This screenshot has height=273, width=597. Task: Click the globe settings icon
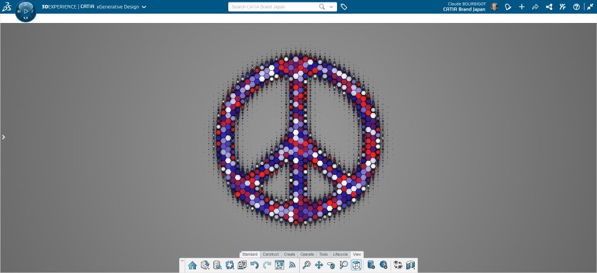[384, 265]
